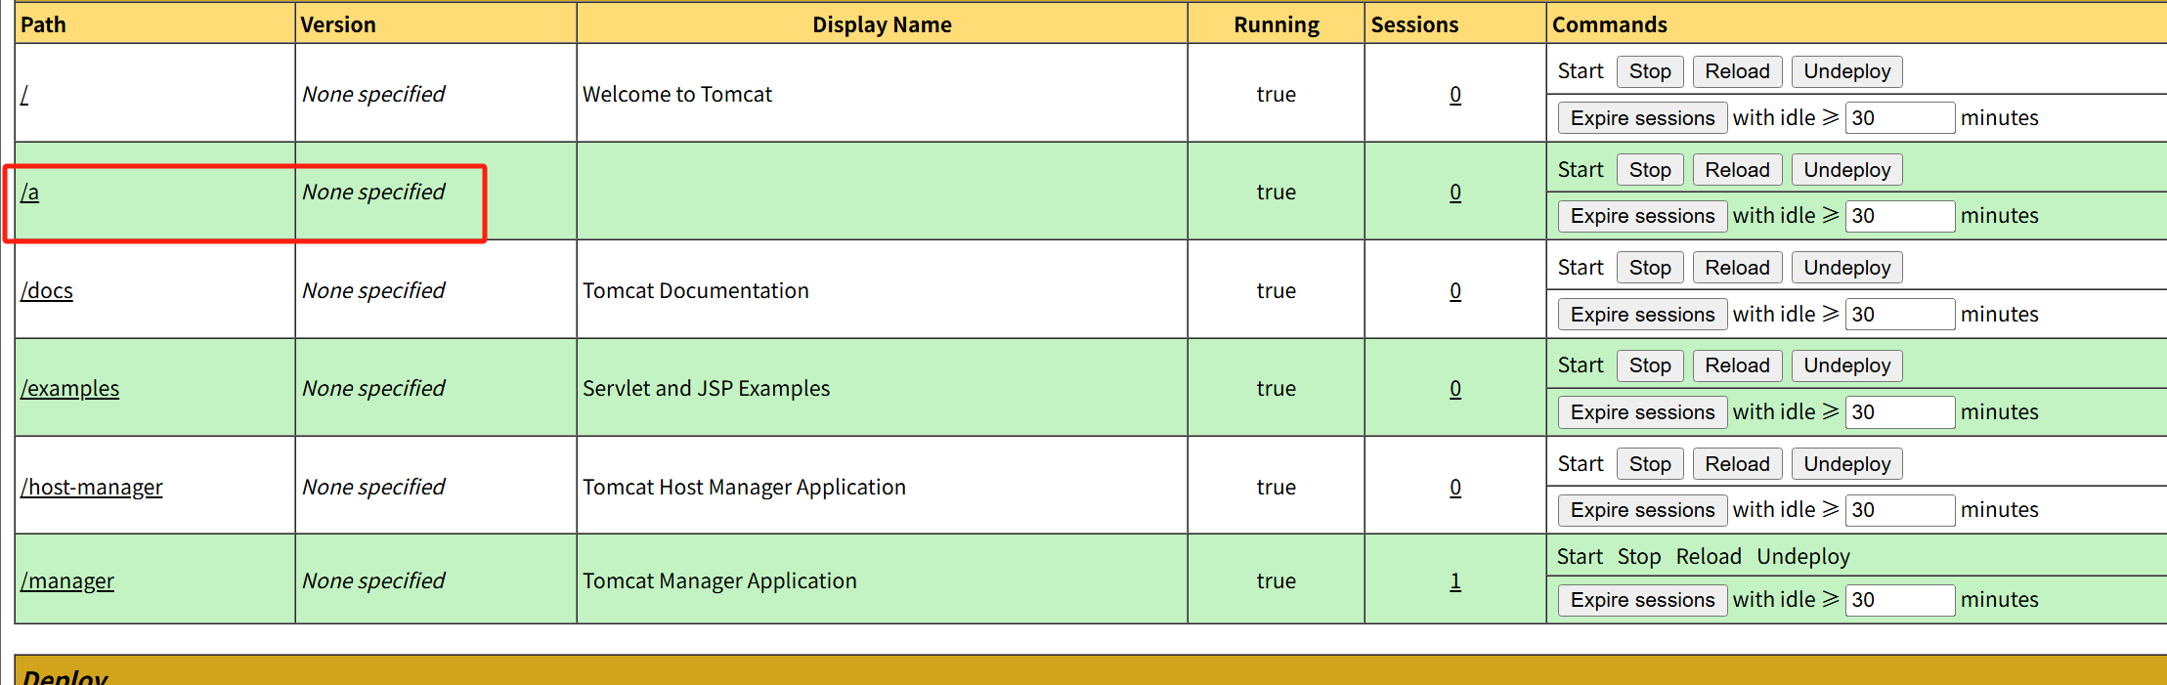Reload the Welcome to Tomcat root application
The height and width of the screenshot is (685, 2167).
click(1737, 71)
